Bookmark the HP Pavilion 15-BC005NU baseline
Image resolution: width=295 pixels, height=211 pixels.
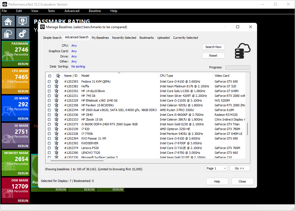tap(56, 105)
